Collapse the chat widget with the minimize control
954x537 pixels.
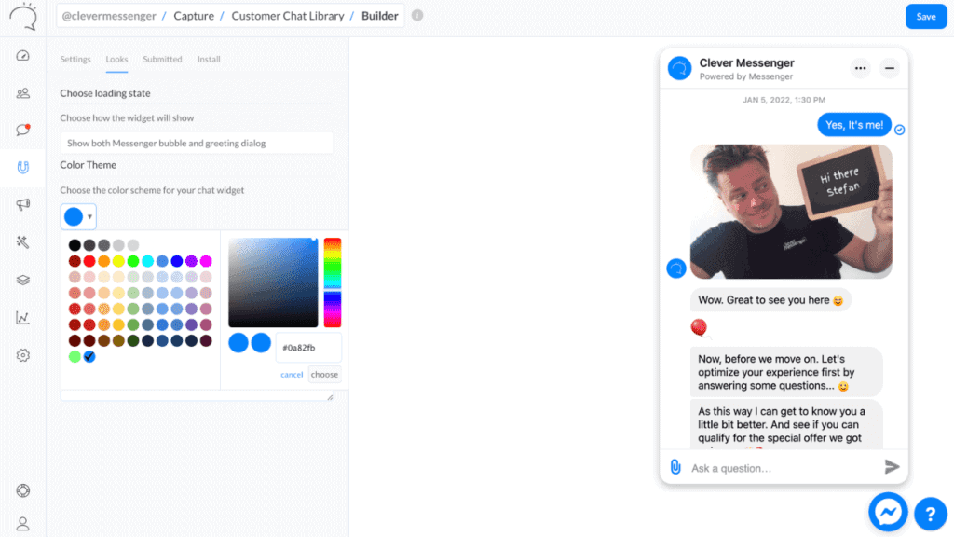[x=890, y=67]
